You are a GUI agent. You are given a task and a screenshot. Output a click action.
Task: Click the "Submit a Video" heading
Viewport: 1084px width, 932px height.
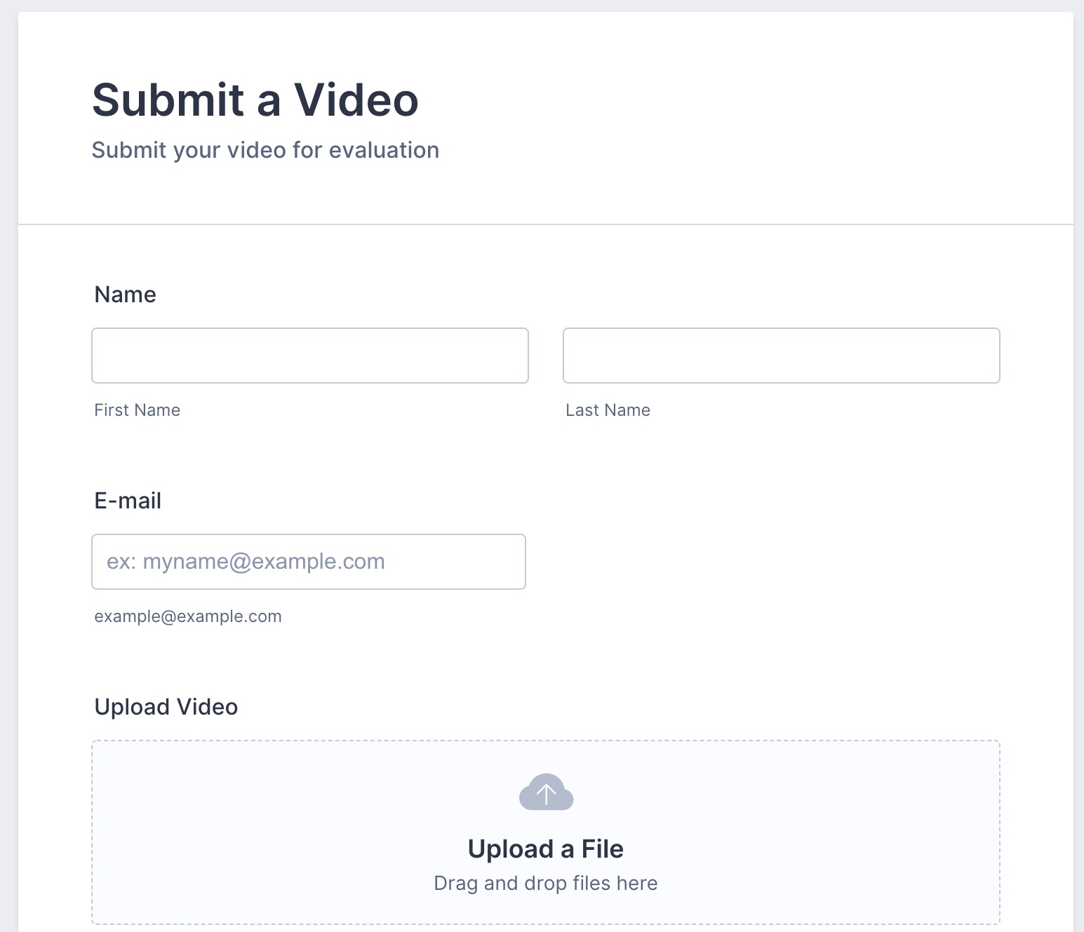tap(255, 100)
